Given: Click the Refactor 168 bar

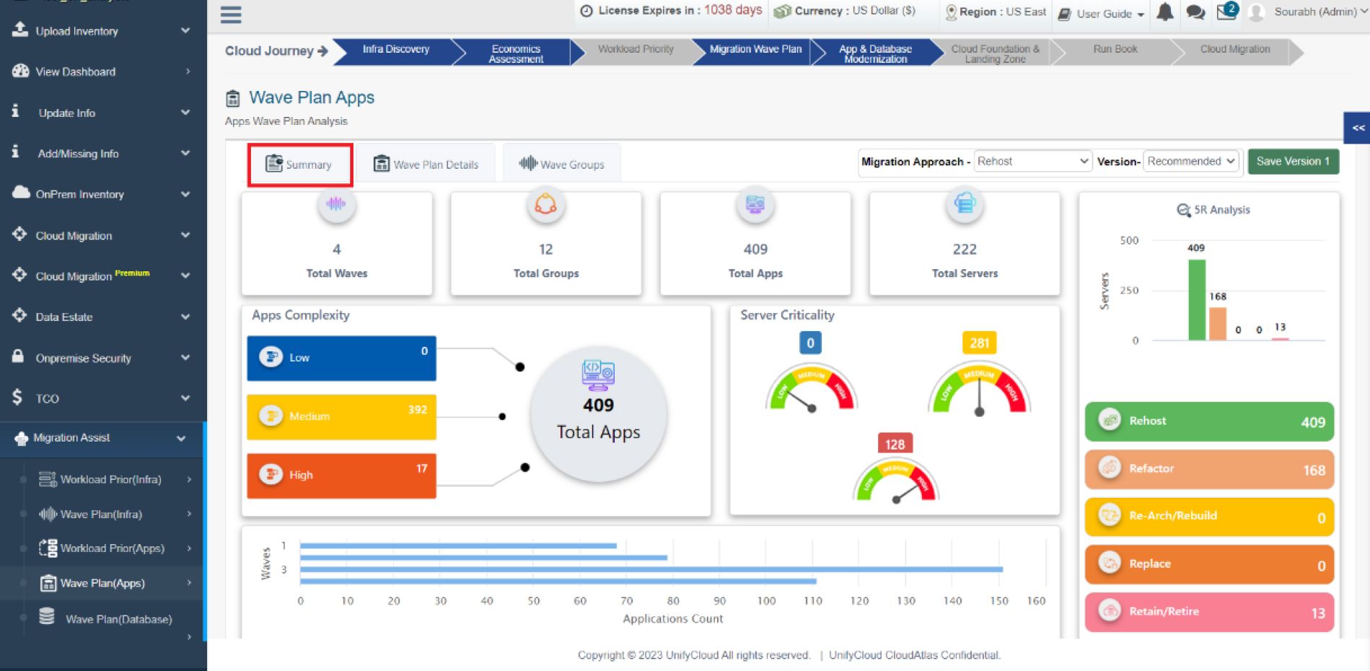Looking at the screenshot, I should [x=1209, y=469].
